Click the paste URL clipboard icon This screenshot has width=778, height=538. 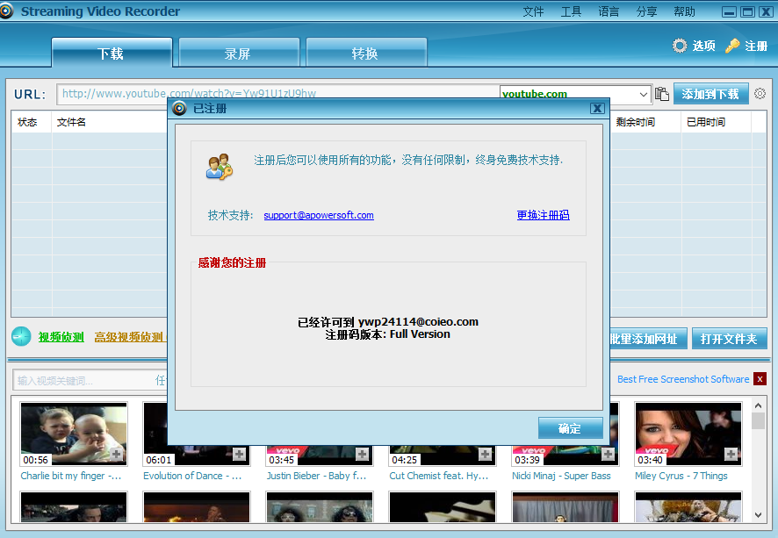pyautogui.click(x=661, y=94)
